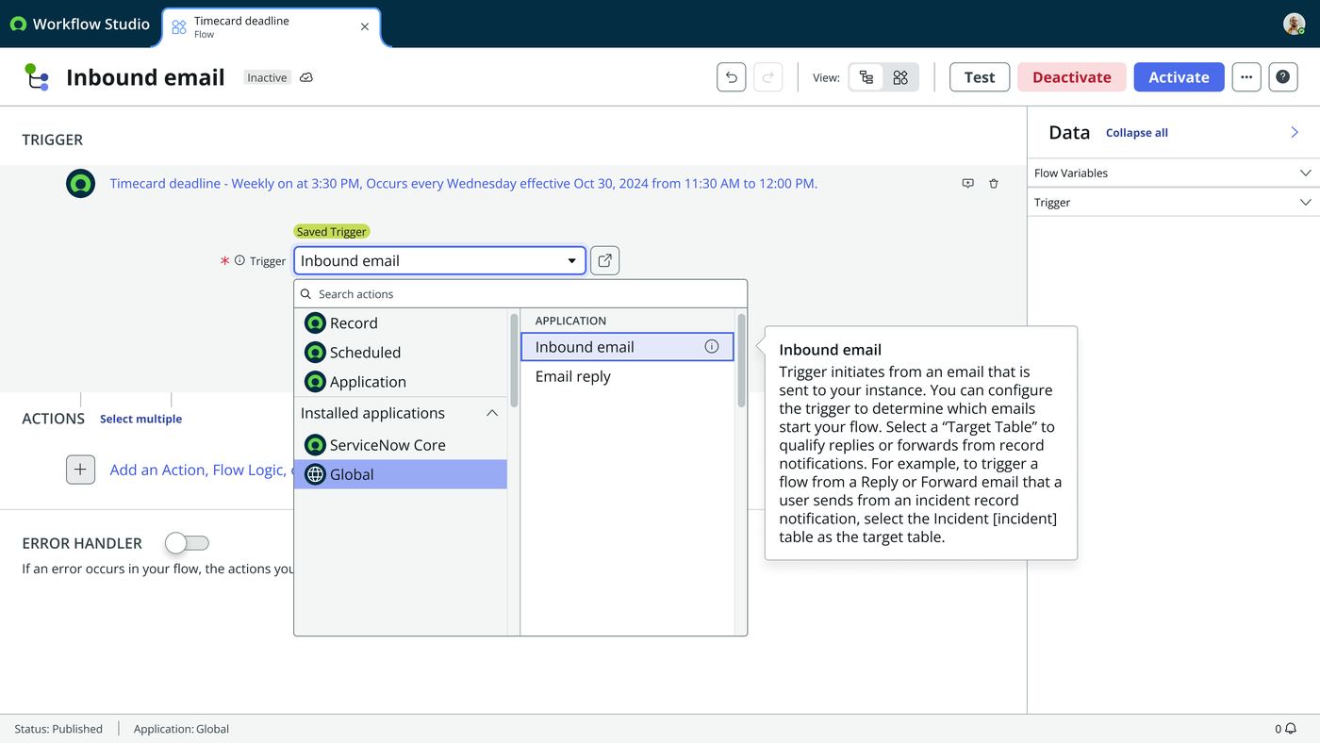This screenshot has height=743, width=1320.
Task: Open the help question mark icon
Action: pos(1283,77)
